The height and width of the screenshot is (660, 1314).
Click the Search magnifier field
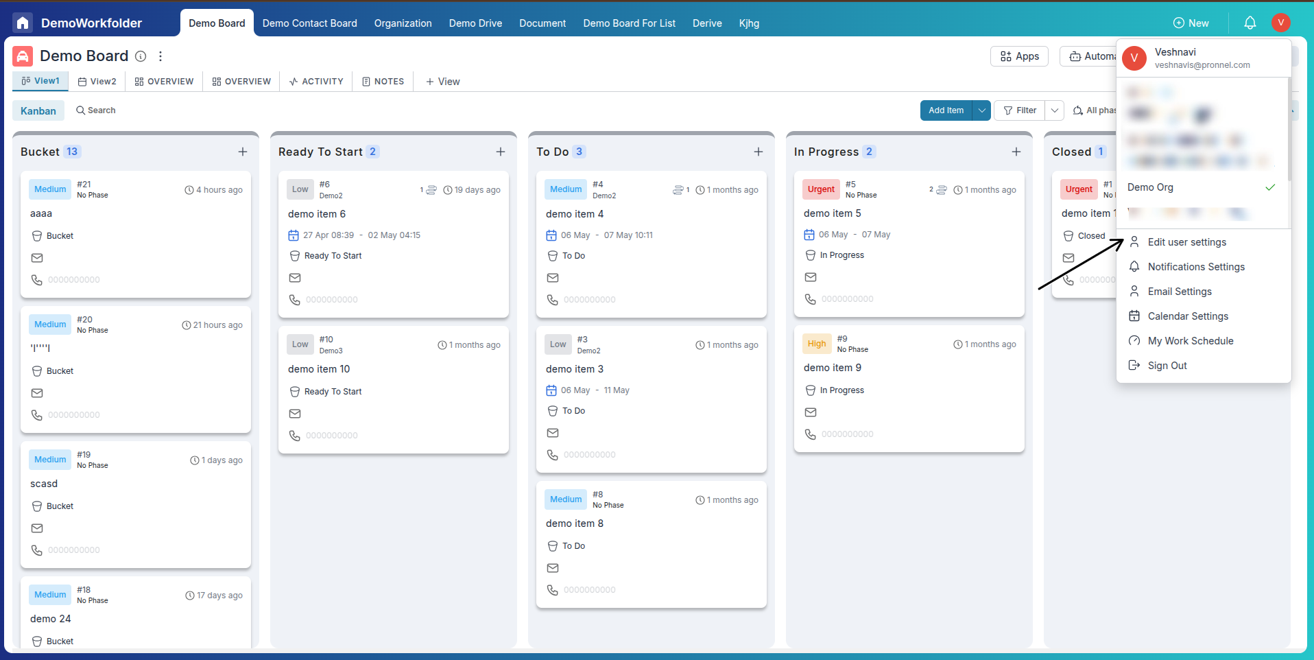click(96, 110)
